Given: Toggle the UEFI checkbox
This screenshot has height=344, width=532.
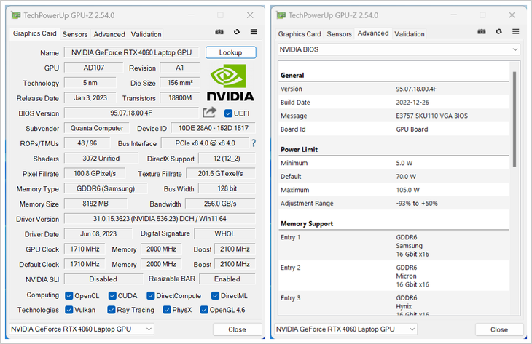Looking at the screenshot, I should pyautogui.click(x=228, y=113).
